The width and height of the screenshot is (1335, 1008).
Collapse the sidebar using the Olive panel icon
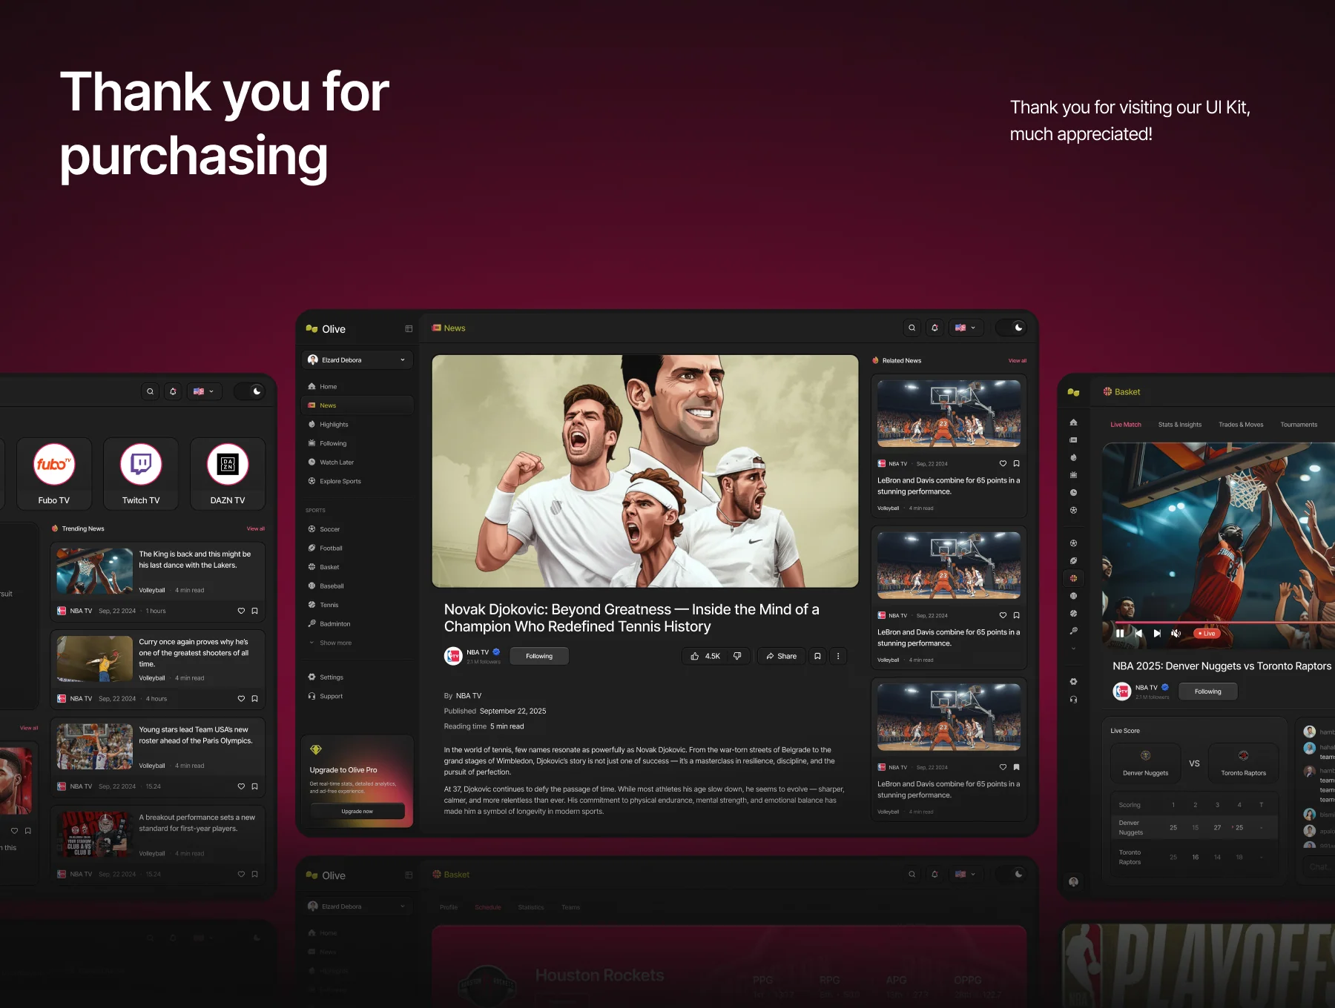click(409, 329)
